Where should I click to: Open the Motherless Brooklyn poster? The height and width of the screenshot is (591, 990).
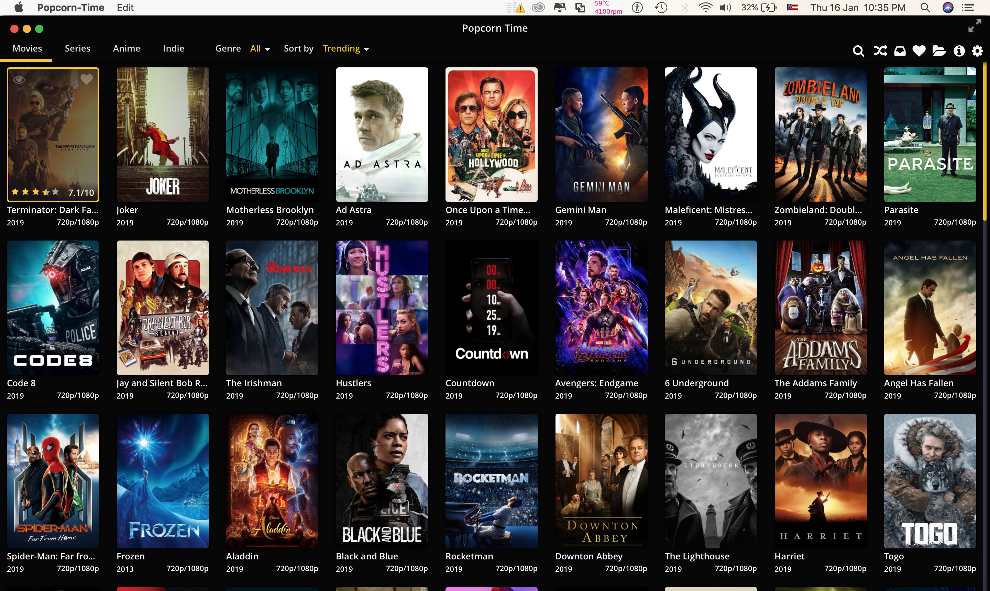tap(272, 135)
